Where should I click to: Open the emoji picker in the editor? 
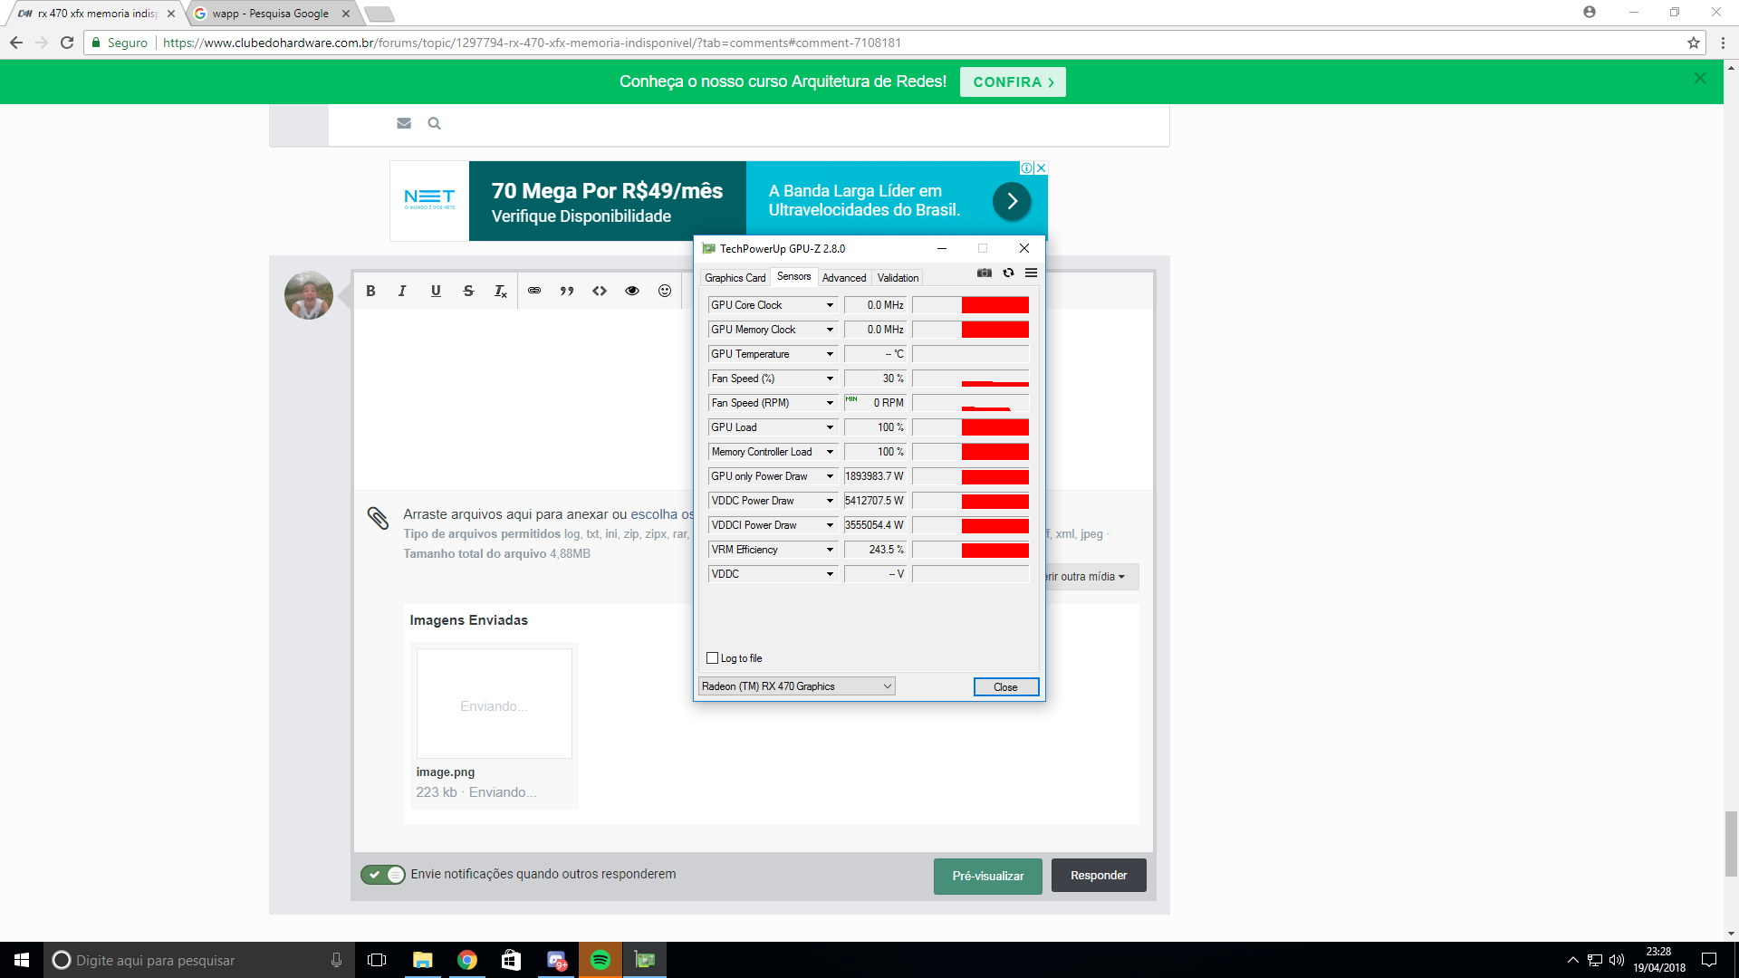tap(665, 291)
